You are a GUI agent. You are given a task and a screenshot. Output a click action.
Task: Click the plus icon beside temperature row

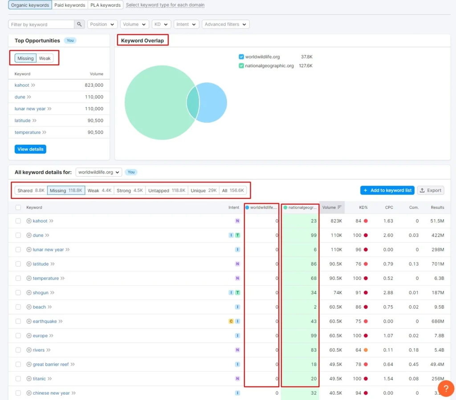pos(29,278)
